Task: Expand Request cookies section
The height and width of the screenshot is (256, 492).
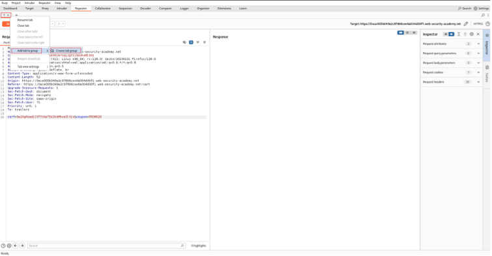Action: coord(451,72)
